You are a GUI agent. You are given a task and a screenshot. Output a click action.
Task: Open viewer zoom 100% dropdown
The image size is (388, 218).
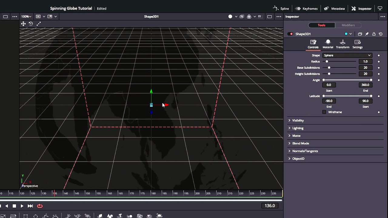click(x=26, y=17)
